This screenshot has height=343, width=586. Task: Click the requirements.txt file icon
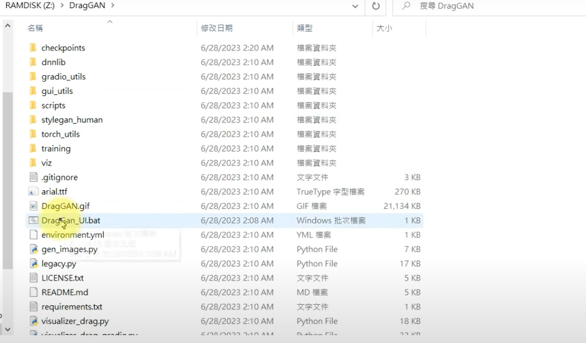[33, 307]
